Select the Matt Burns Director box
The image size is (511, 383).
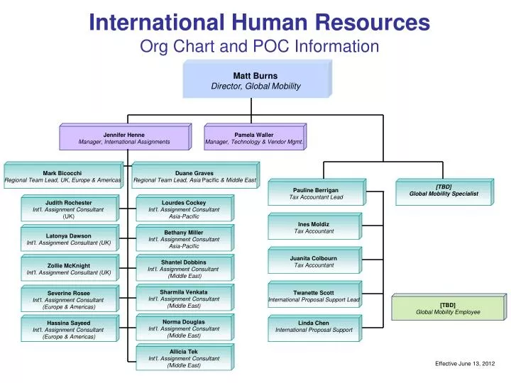coord(257,79)
